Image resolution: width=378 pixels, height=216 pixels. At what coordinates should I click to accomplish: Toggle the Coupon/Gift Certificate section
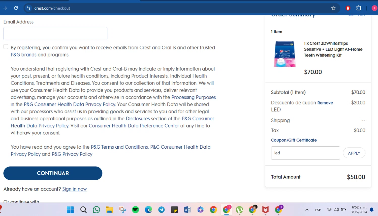pos(294,140)
